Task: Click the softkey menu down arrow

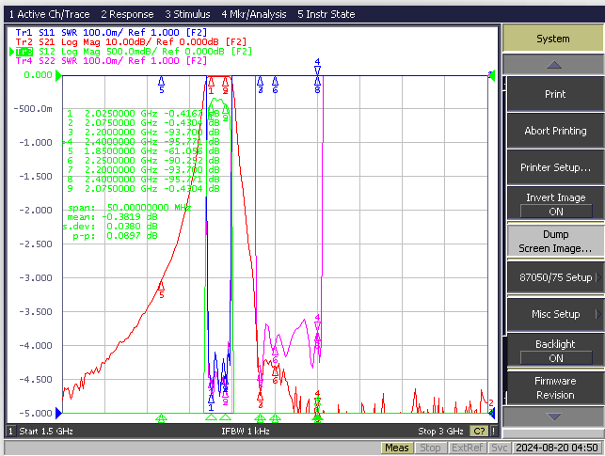Action: [553, 417]
